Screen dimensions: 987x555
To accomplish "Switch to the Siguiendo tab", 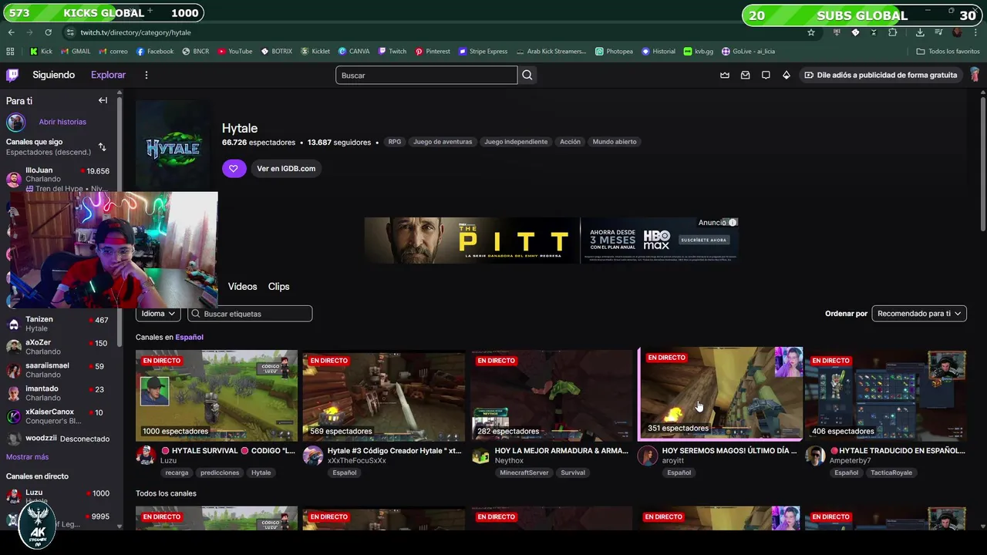I will (53, 75).
